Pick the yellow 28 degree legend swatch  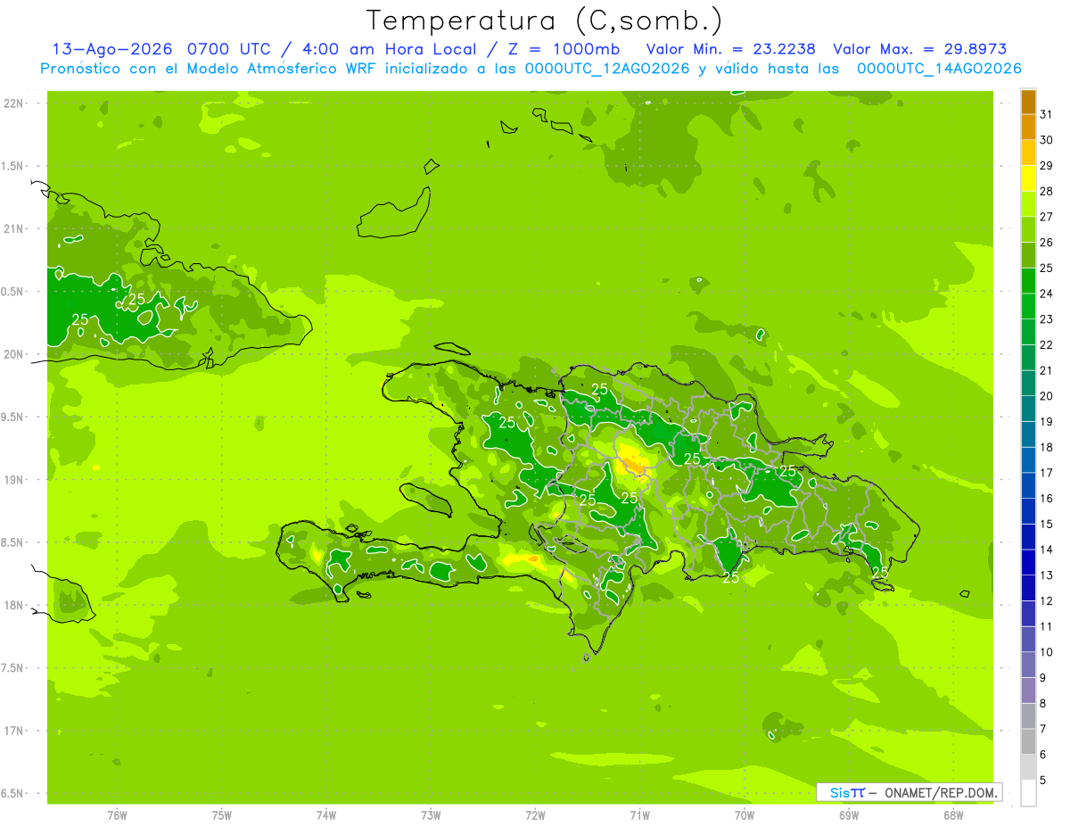pyautogui.click(x=1028, y=179)
